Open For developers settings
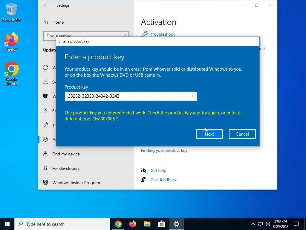Screen dimensions: 306x230 pos(66,168)
